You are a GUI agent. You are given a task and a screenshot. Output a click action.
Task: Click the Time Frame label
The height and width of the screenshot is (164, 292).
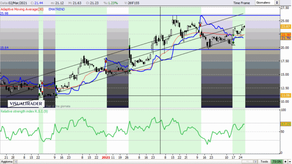point(242,3)
